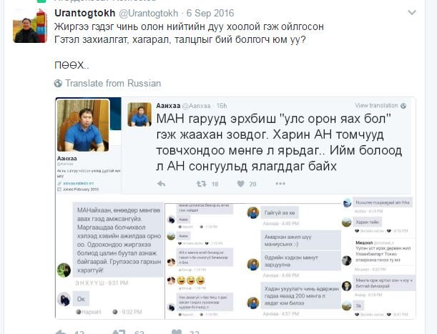Click Urantogtokh's profile avatar
437x334 pixels.
coord(30,26)
